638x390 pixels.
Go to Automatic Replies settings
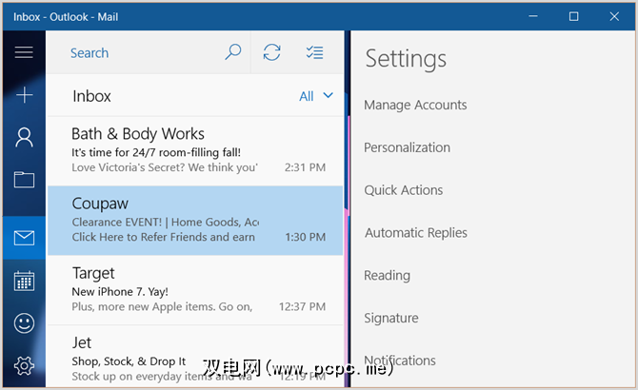point(415,233)
